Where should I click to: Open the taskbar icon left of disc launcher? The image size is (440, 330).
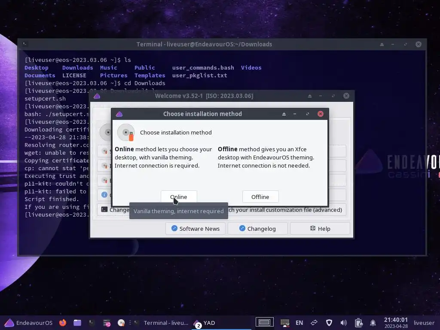tap(107, 323)
